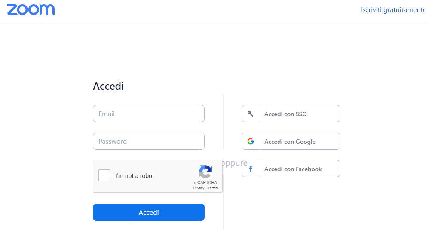Choose the "Accedi con Facebook" label
Screen dimensions: 429x235
pyautogui.click(x=293, y=169)
